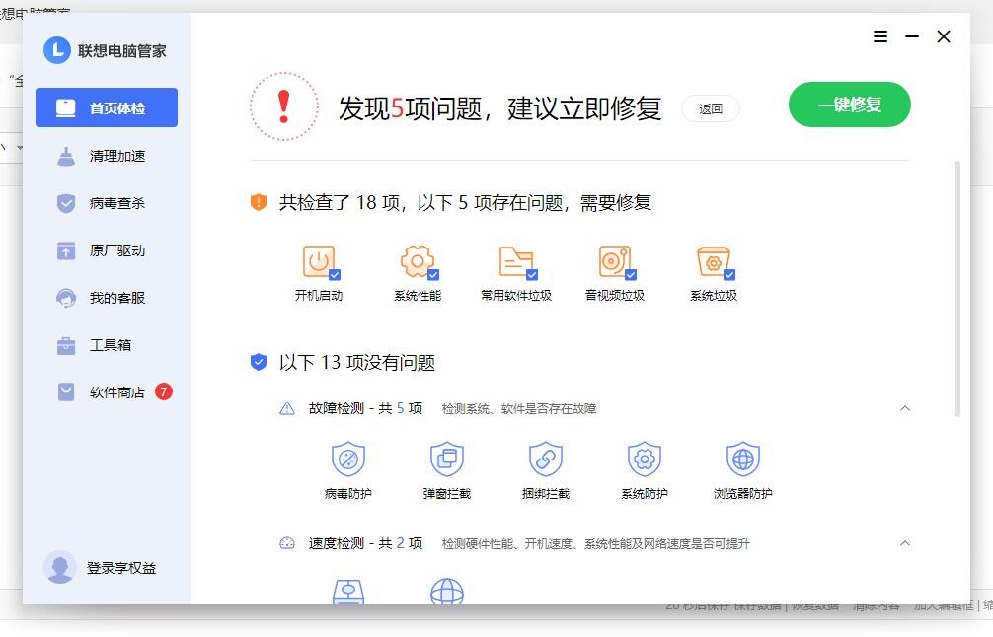The height and width of the screenshot is (637, 993).
Task: Click the 病毒查杀 shield icon
Action: (x=66, y=203)
